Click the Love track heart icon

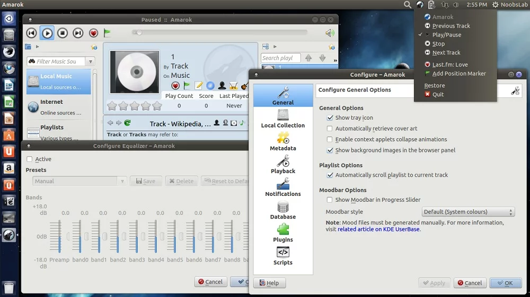pyautogui.click(x=94, y=33)
